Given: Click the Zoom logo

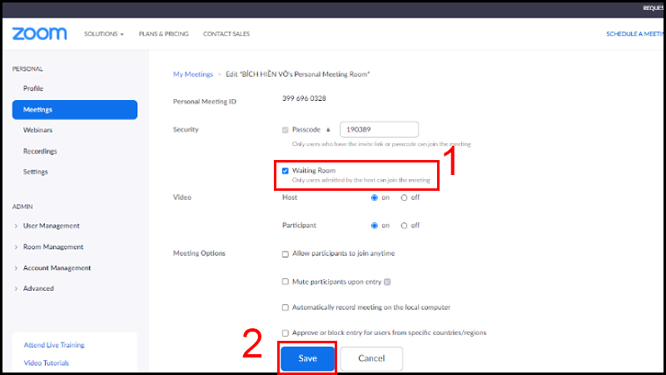Looking at the screenshot, I should point(39,33).
